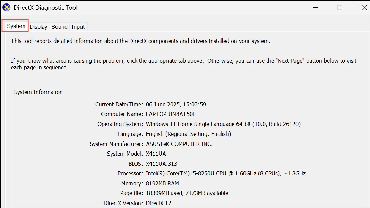
Task: Click the 'Memory:' label
Action: (132, 183)
